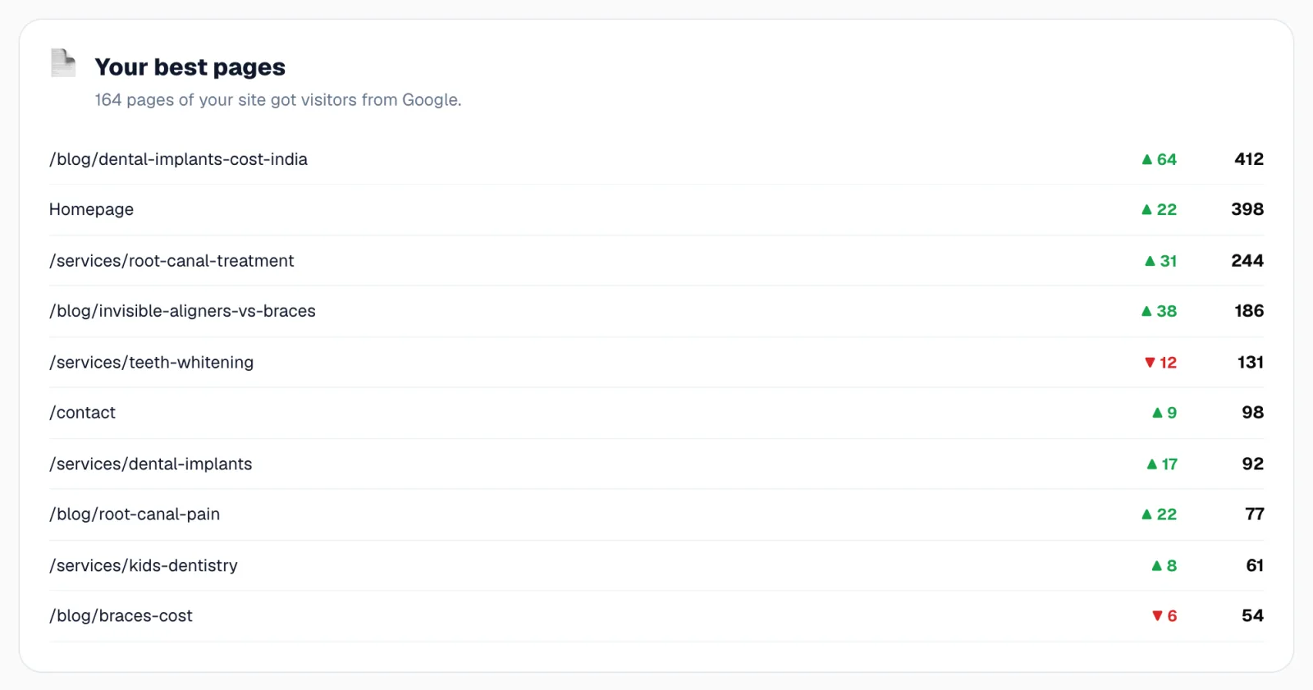Viewport: 1313px width, 690px height.
Task: Click the visitor count 54
Action: click(x=1253, y=616)
